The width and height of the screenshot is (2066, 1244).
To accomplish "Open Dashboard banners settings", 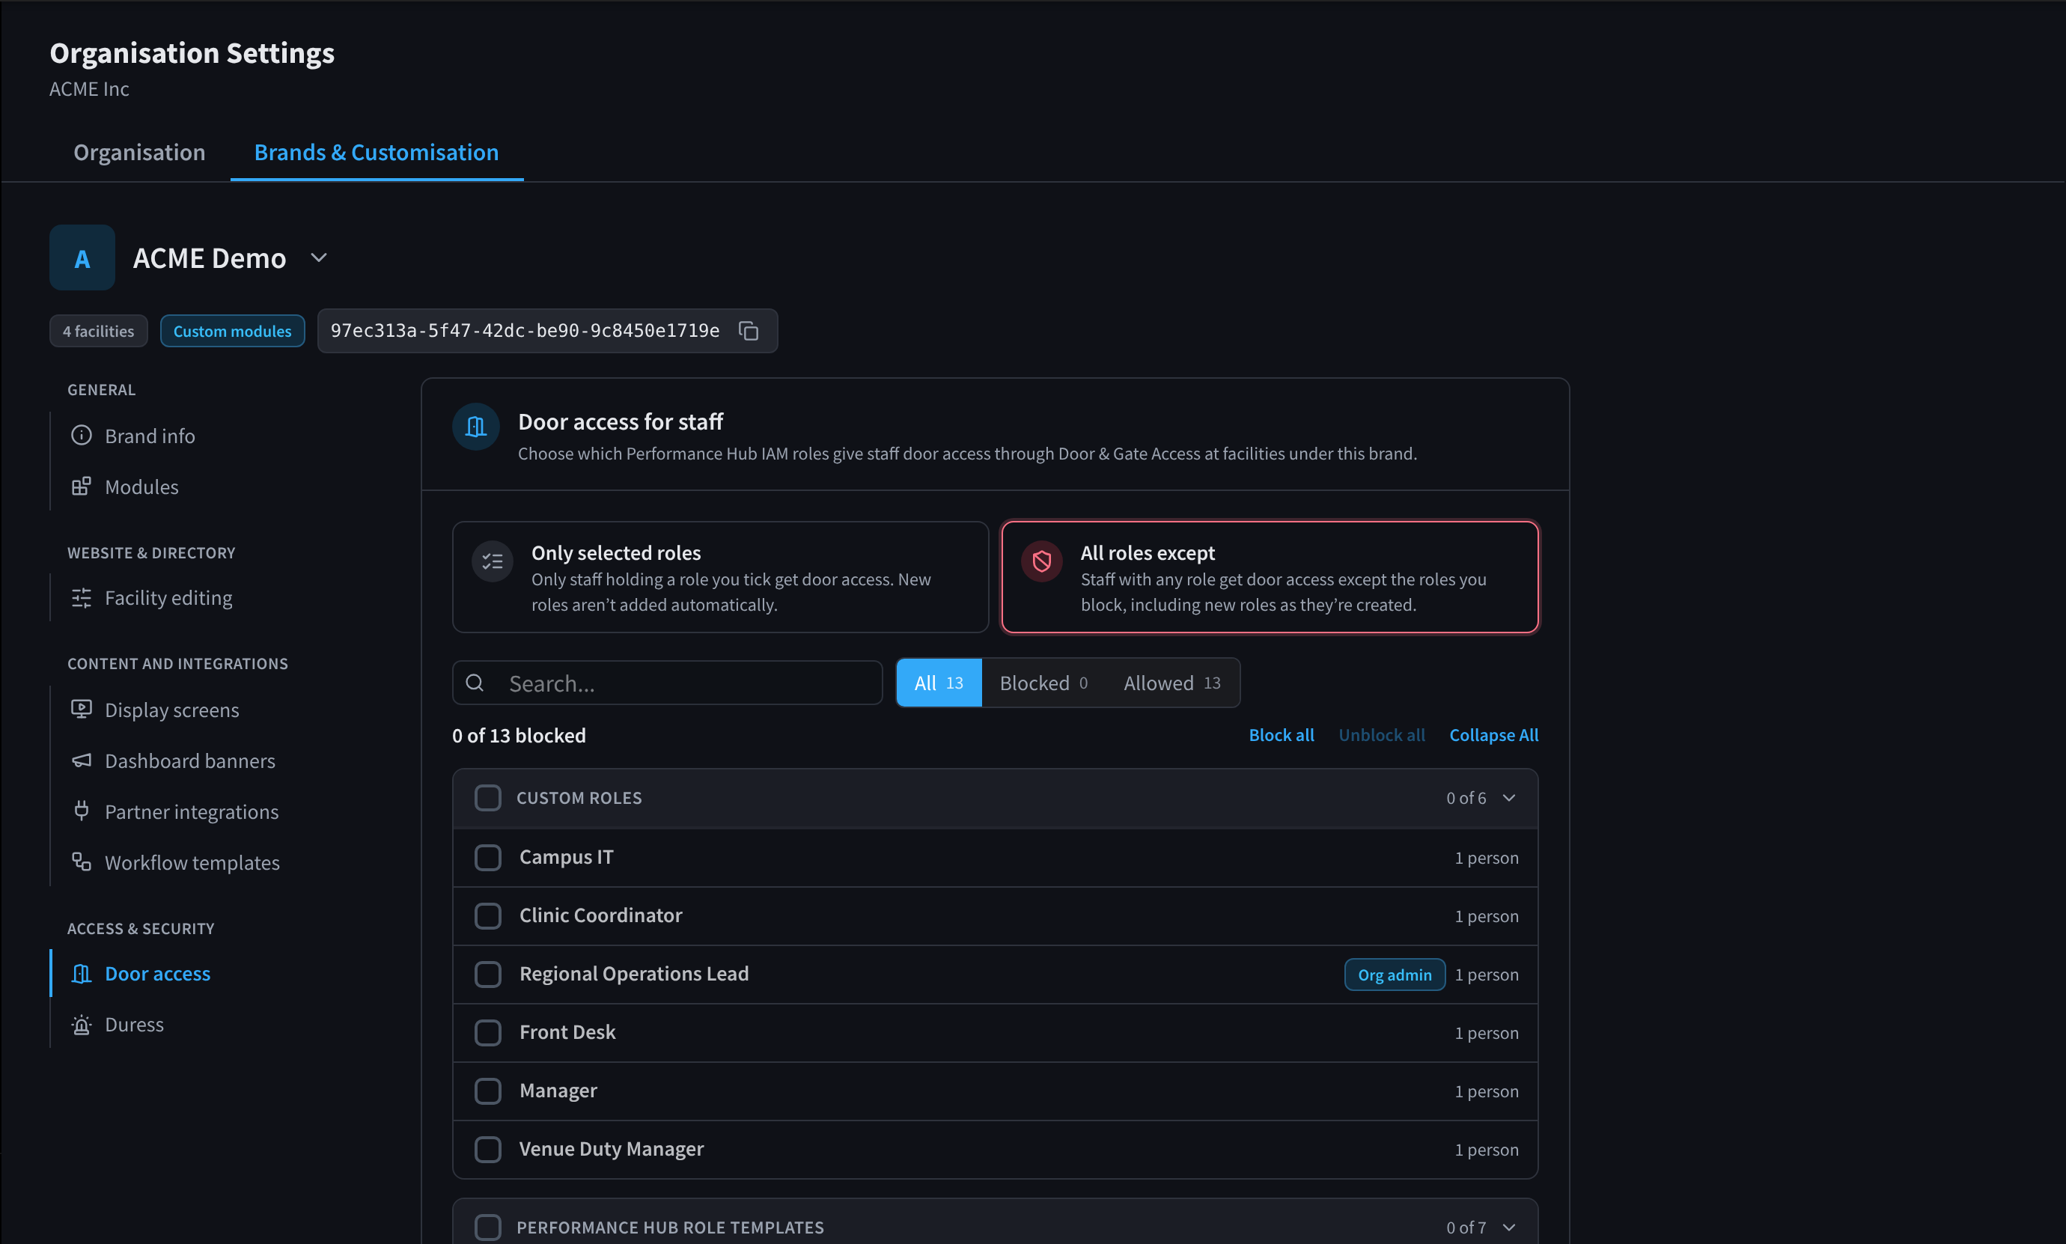I will [x=189, y=761].
